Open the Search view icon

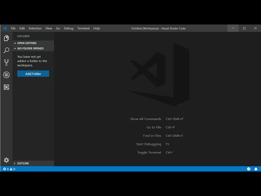[7, 50]
